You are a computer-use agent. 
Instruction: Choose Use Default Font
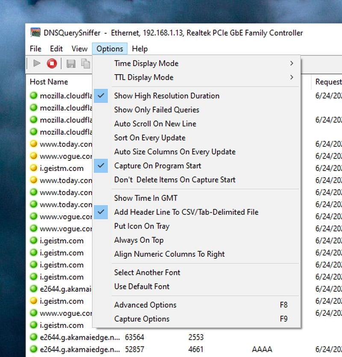197,286
